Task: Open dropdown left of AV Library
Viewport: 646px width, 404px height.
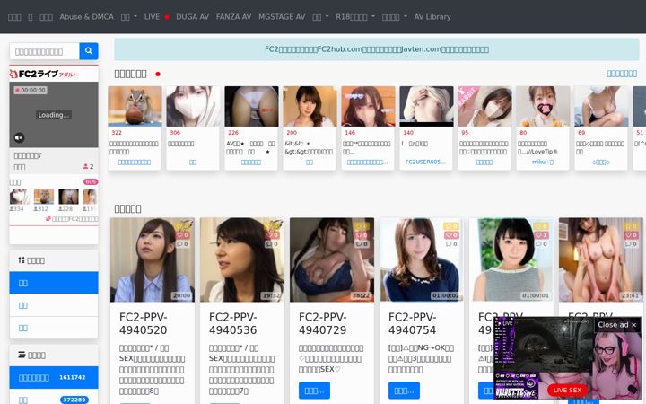Action: [394, 17]
